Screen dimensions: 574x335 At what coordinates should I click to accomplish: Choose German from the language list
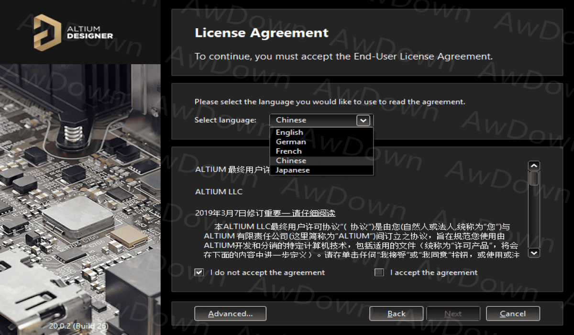point(291,142)
